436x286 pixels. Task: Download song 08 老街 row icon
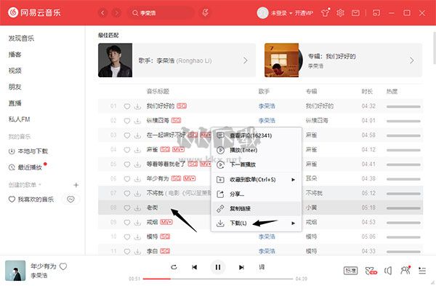click(137, 207)
